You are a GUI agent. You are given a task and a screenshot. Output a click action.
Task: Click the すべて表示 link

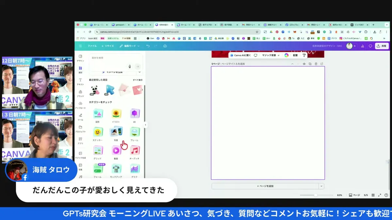pos(138,80)
